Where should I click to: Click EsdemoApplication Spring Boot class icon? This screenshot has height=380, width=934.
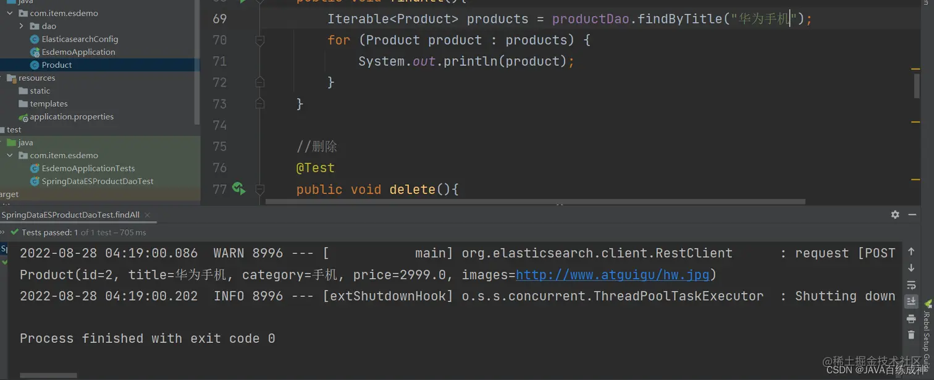tap(35, 52)
